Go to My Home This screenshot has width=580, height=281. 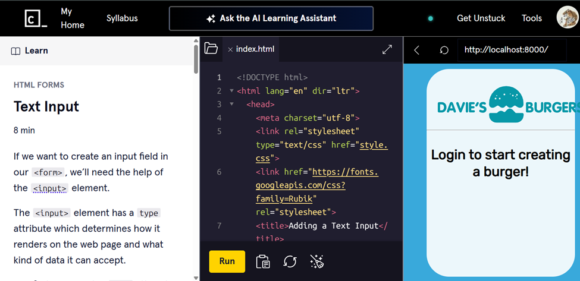(73, 18)
